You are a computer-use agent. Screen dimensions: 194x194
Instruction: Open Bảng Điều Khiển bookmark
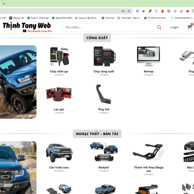(62, 18)
